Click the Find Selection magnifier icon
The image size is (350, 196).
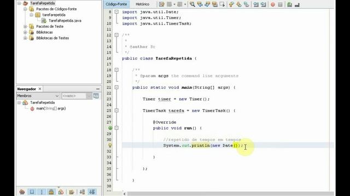pos(192,4)
